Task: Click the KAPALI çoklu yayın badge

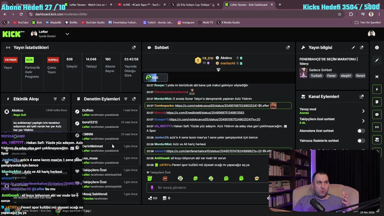Action: pos(53,60)
